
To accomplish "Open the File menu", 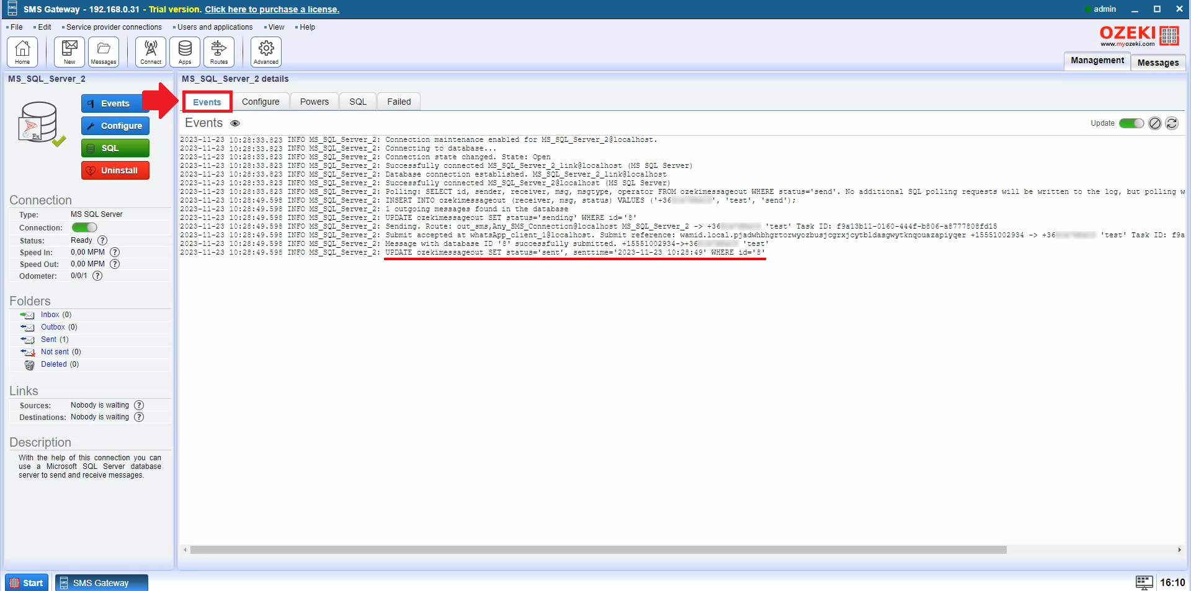I will pos(16,27).
